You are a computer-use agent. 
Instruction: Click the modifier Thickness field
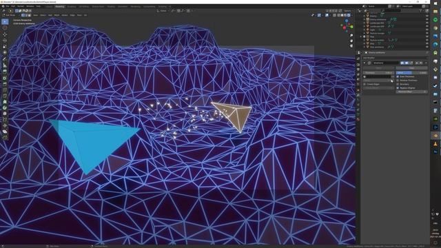click(x=378, y=73)
